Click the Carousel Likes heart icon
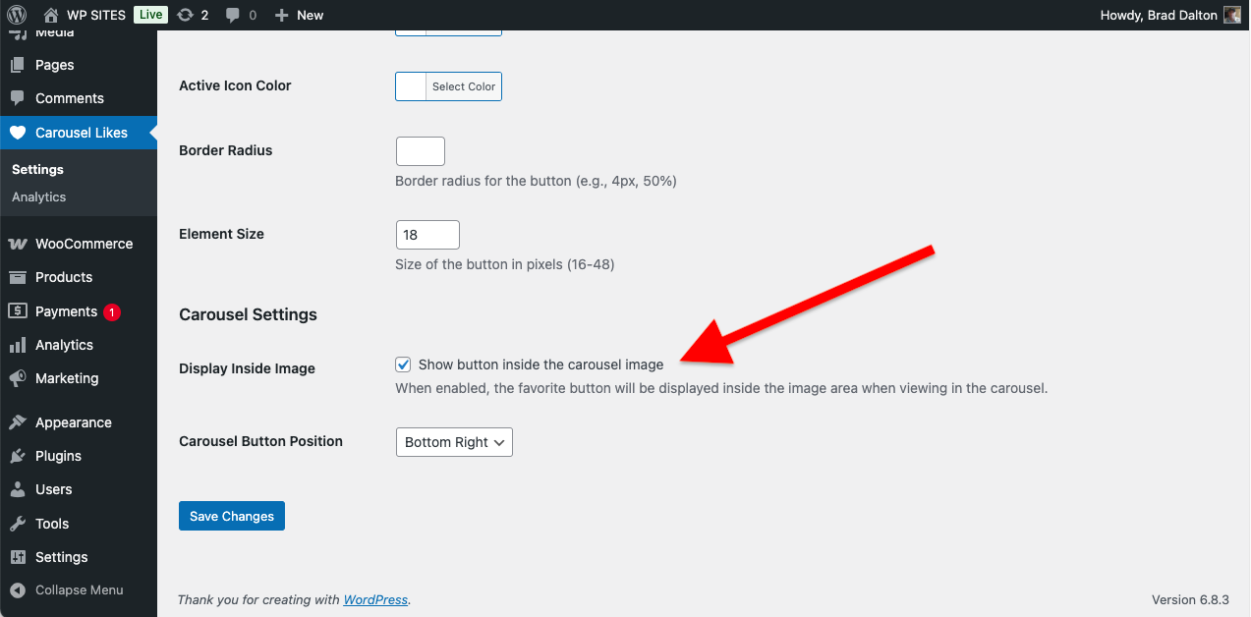 click(x=17, y=133)
